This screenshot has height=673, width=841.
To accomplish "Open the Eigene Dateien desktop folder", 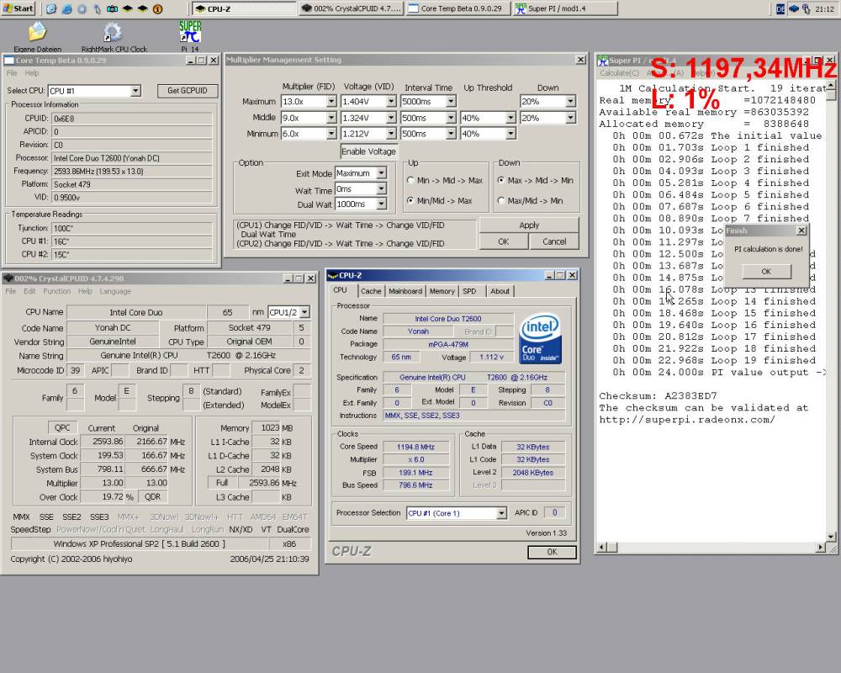I will coord(37,34).
